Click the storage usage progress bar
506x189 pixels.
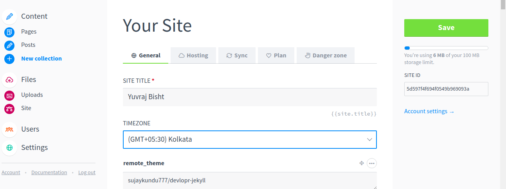[446, 48]
